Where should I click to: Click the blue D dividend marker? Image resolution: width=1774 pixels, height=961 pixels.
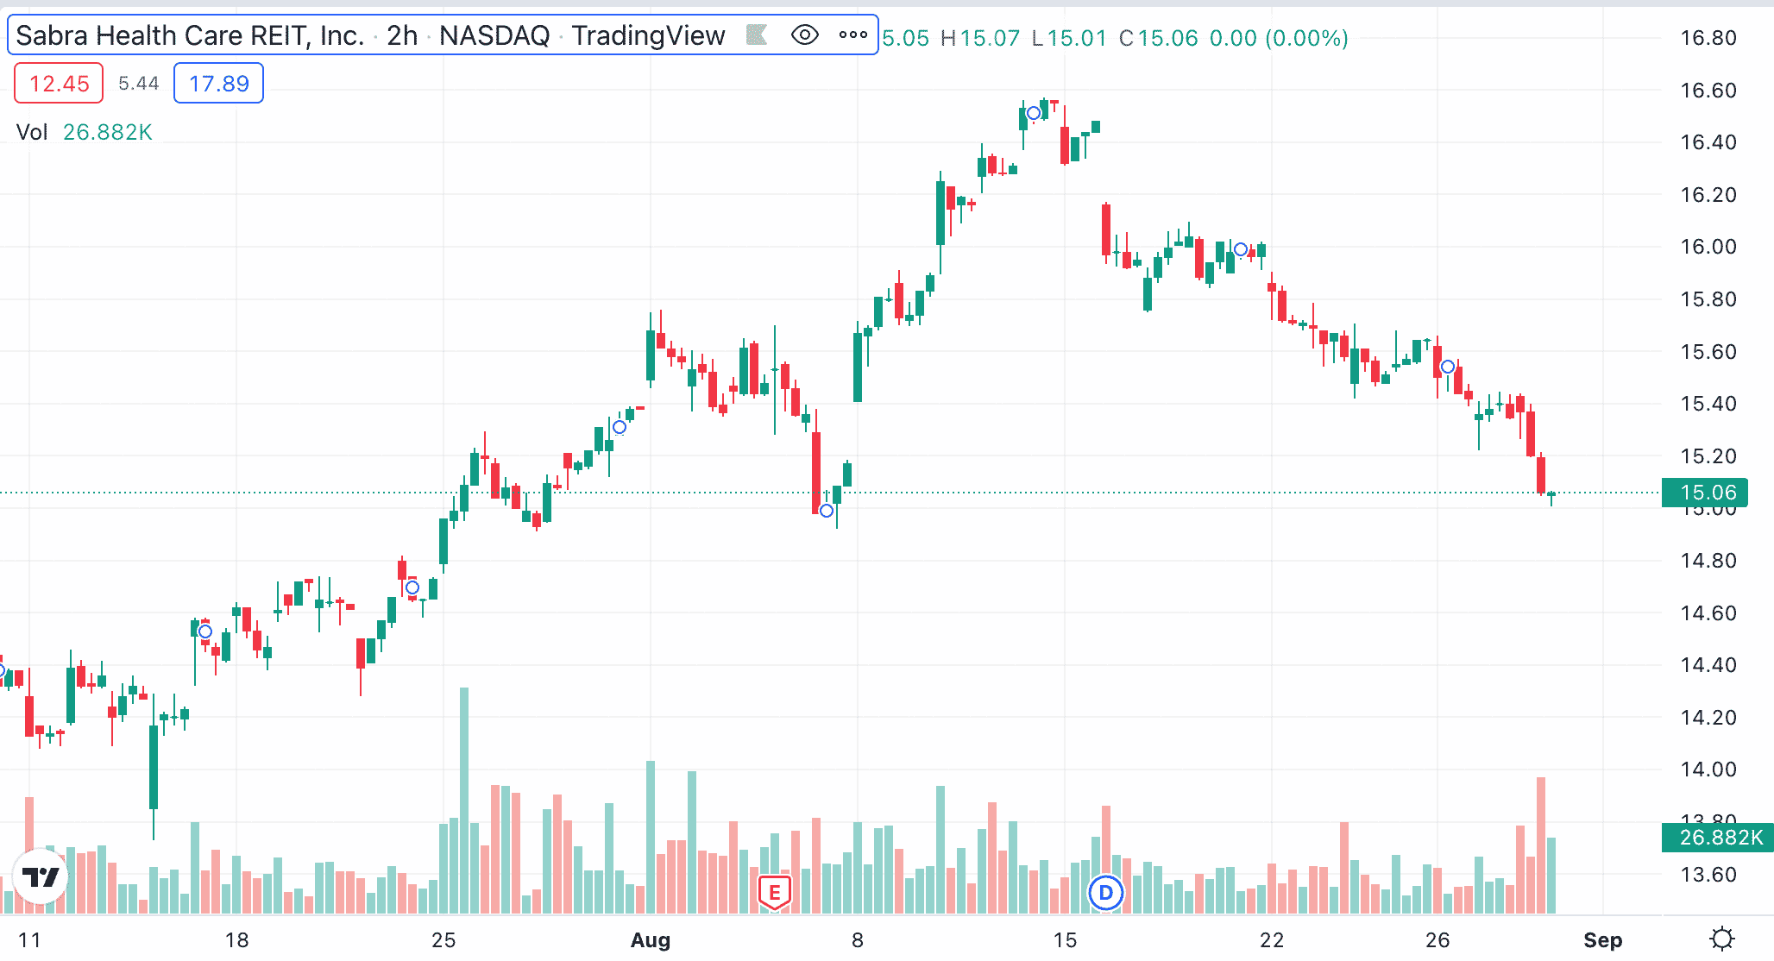pyautogui.click(x=1105, y=893)
